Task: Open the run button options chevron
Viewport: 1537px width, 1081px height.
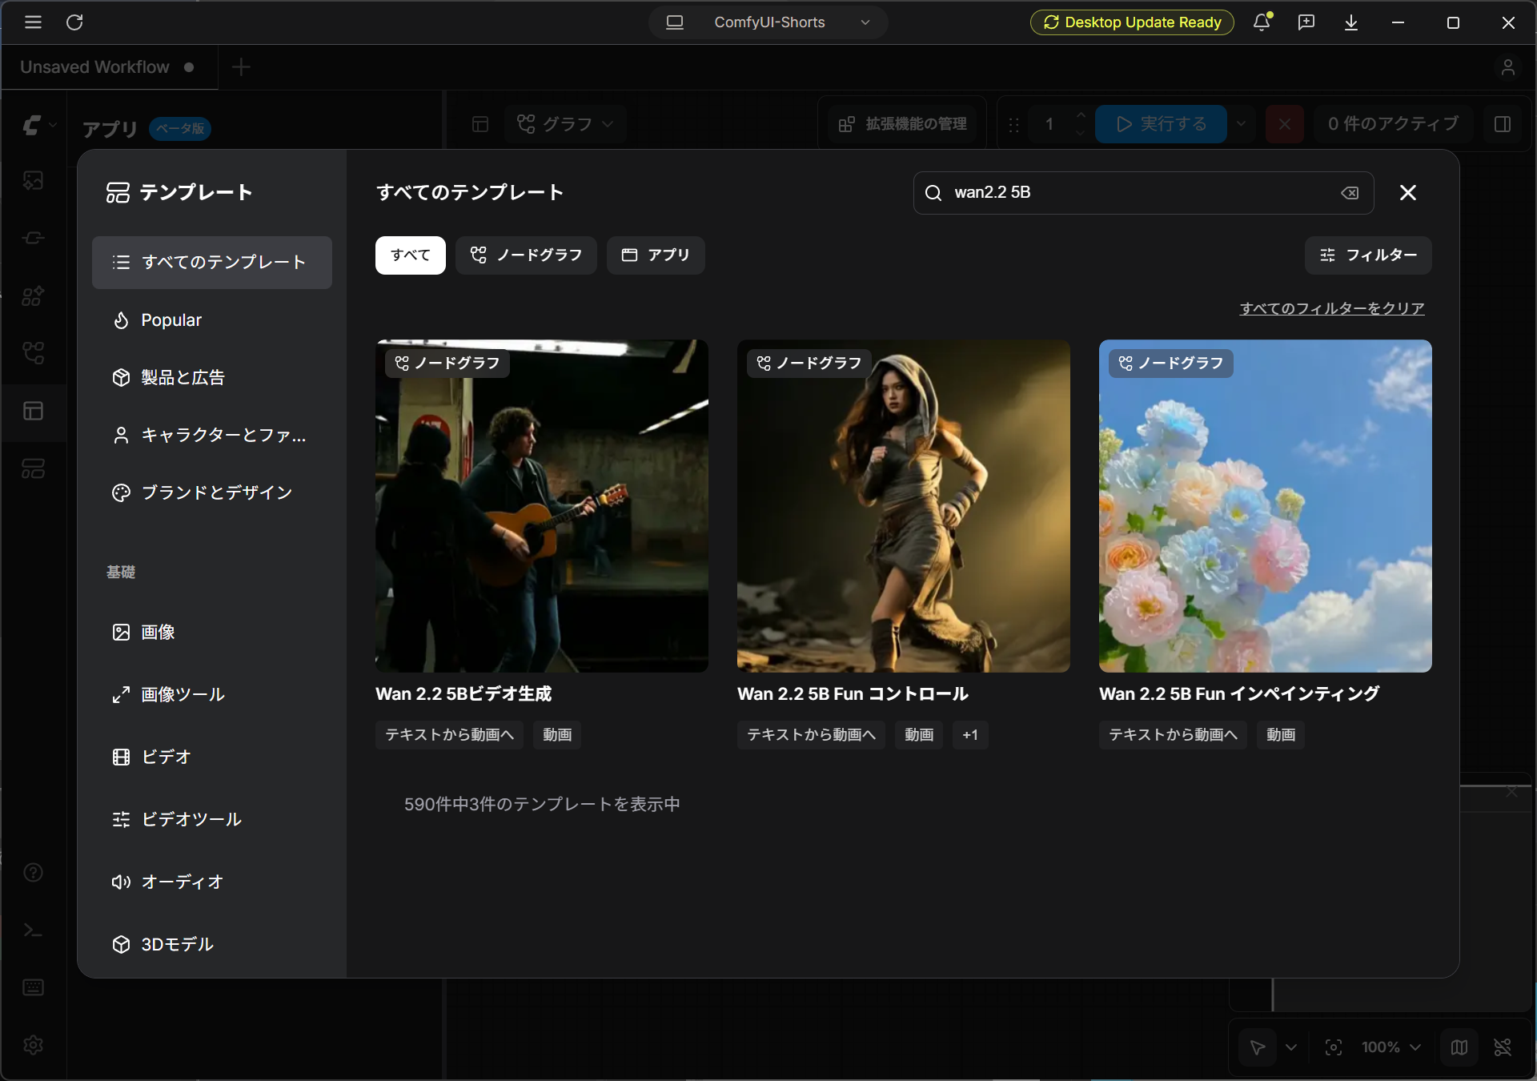Action: click(1241, 124)
